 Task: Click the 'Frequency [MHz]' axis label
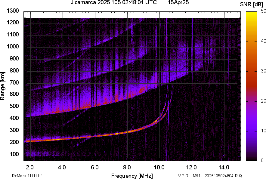(132, 176)
